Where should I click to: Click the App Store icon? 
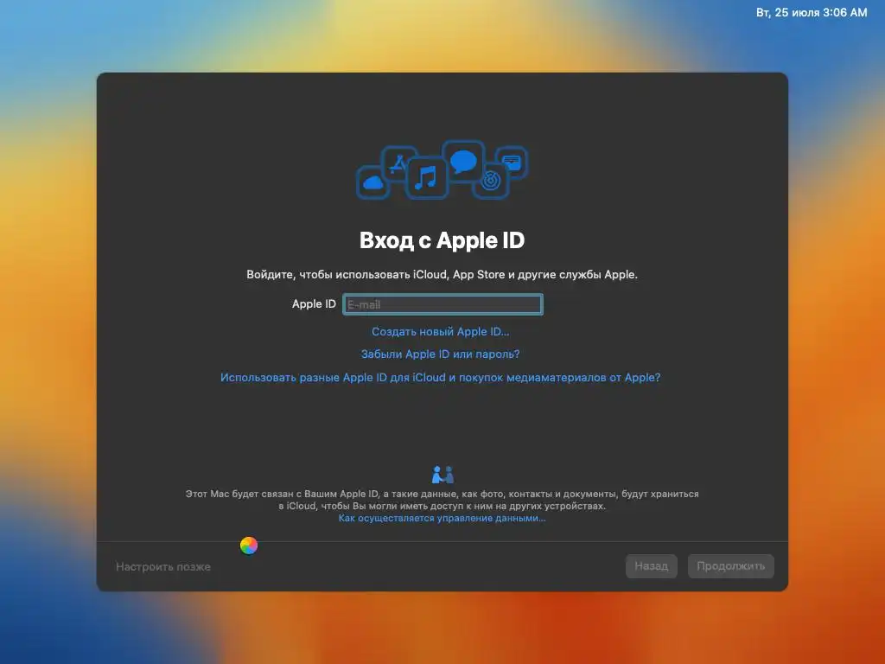[x=398, y=163]
